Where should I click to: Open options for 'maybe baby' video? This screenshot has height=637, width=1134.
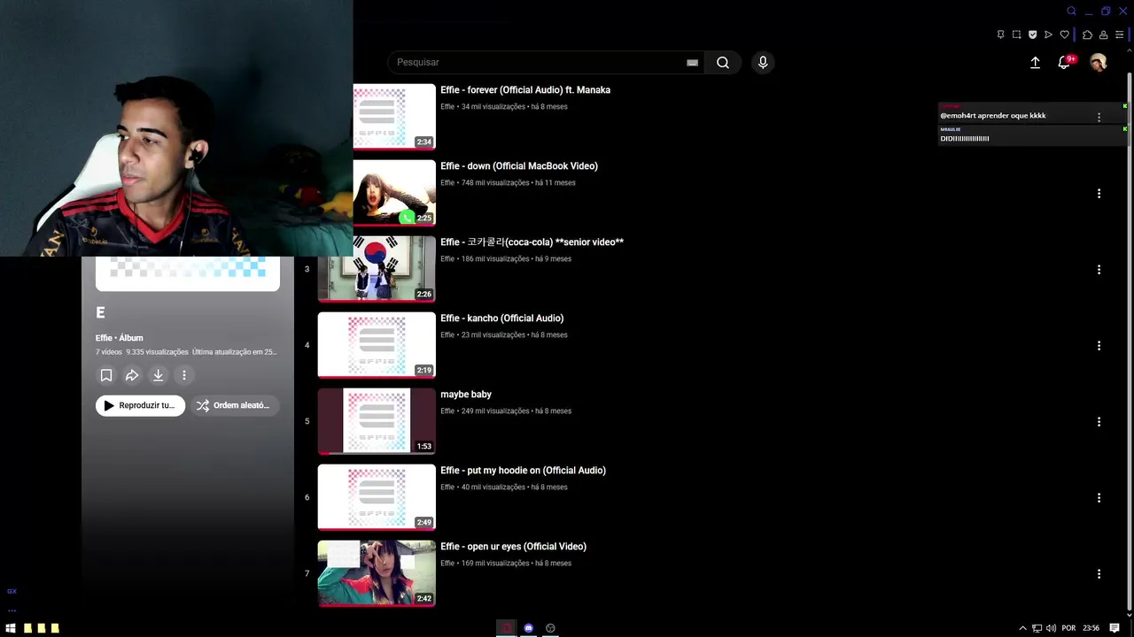point(1099,421)
